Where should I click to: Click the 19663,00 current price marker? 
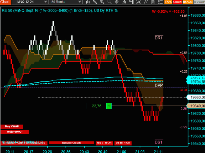[196, 97]
